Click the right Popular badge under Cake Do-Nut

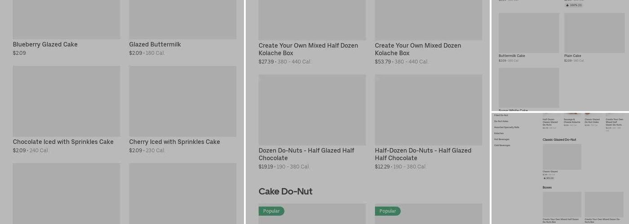click(388, 211)
